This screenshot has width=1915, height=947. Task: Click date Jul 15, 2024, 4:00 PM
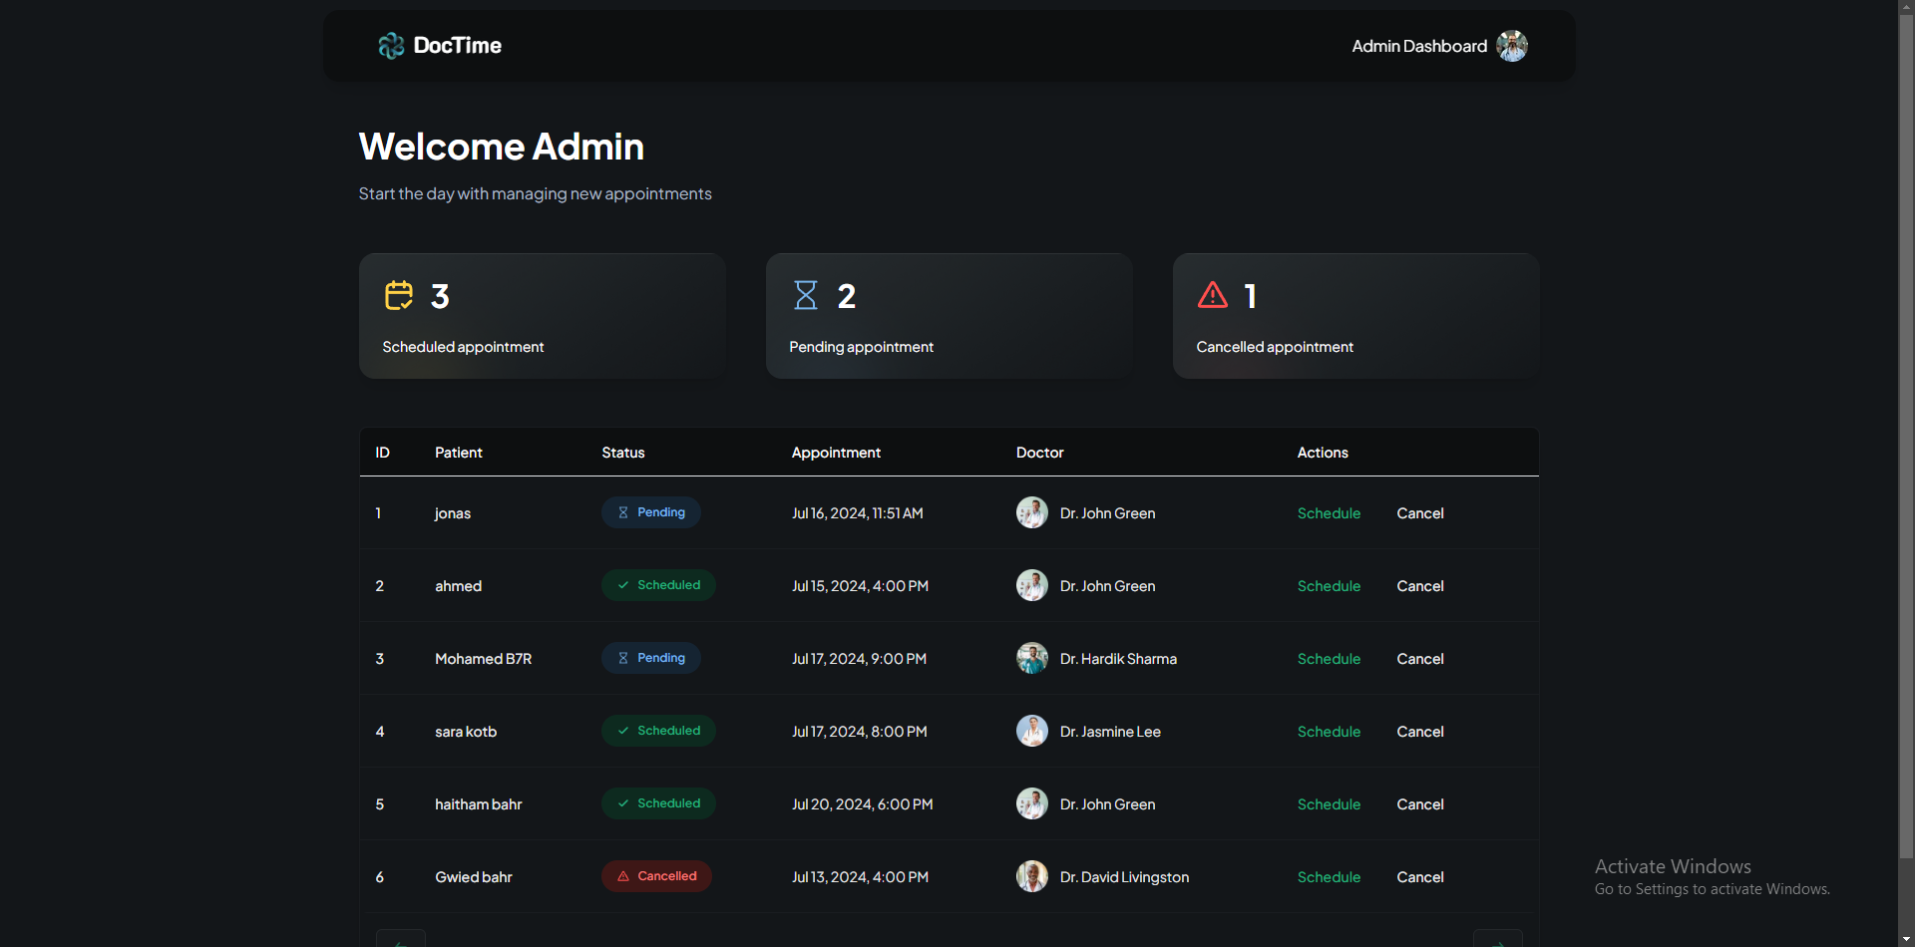[x=860, y=586]
